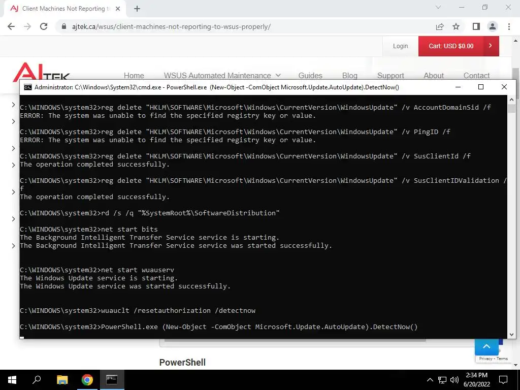Click the blue scroll-to-top button

486,346
